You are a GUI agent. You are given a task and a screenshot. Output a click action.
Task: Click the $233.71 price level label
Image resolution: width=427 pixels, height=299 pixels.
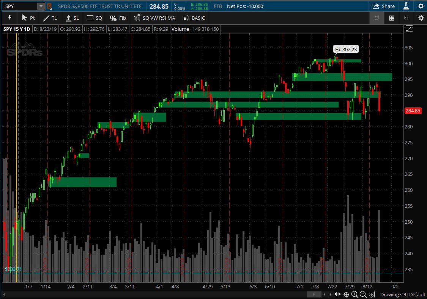click(x=13, y=269)
